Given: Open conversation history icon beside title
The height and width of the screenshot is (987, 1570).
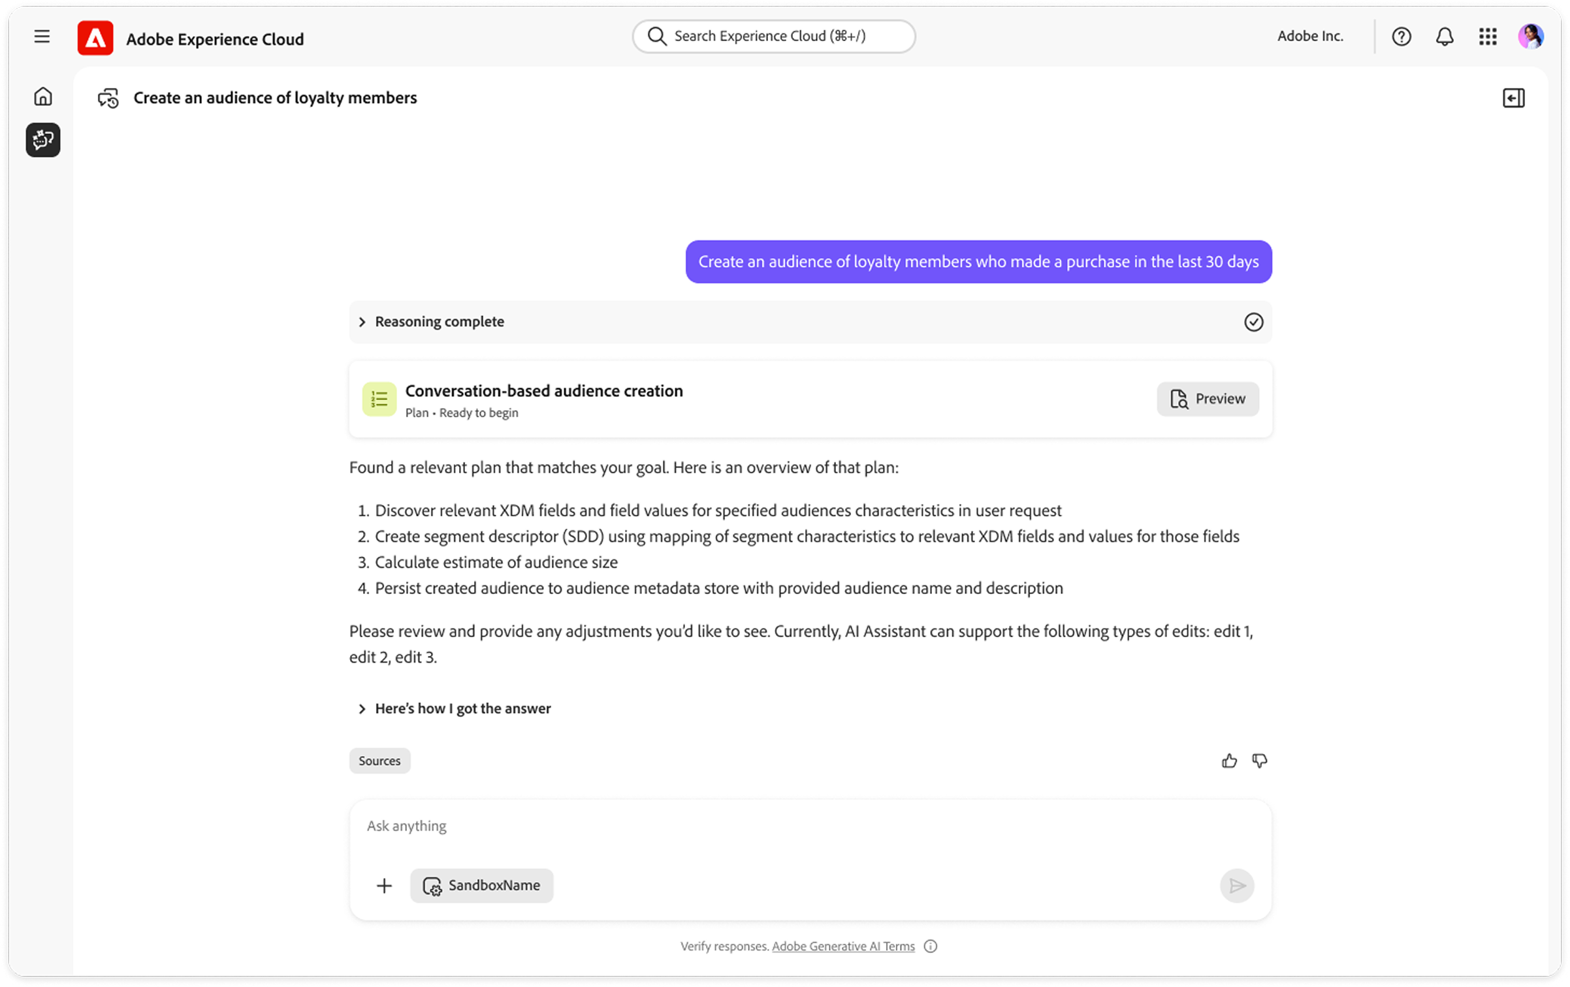Looking at the screenshot, I should click(108, 98).
